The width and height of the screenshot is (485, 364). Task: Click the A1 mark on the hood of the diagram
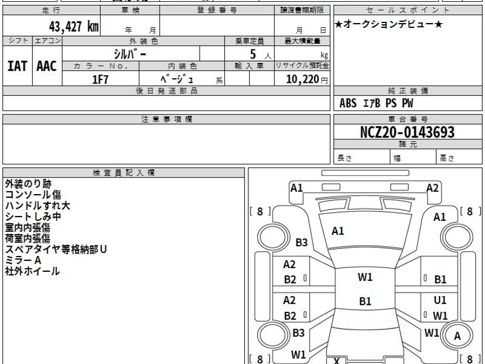coord(337,231)
